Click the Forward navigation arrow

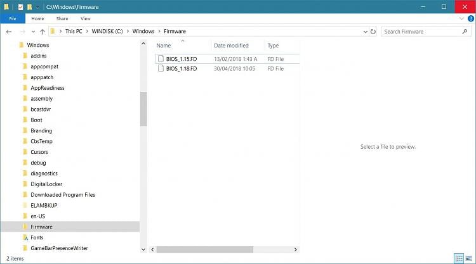coord(22,32)
